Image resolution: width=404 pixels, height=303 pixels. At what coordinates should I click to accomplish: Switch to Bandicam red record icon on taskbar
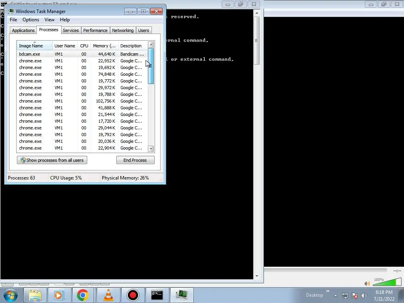[x=133, y=295]
